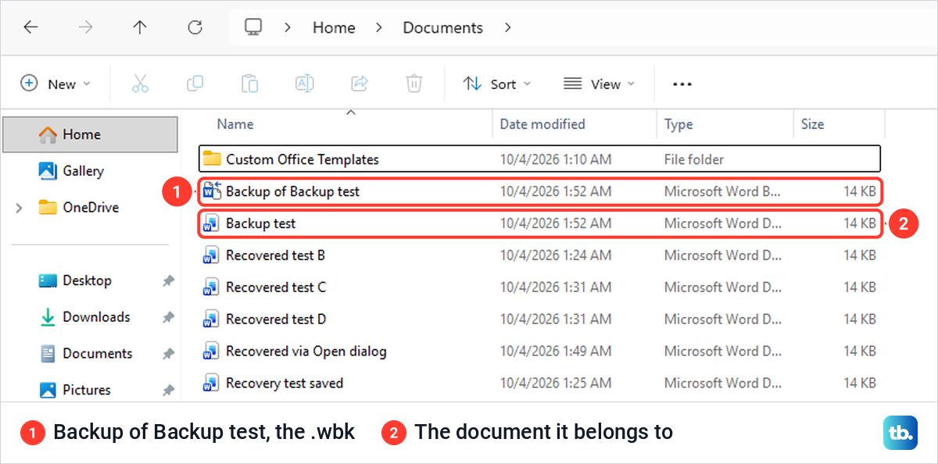Click File folder type cell
938x464 pixels.
pos(694,159)
